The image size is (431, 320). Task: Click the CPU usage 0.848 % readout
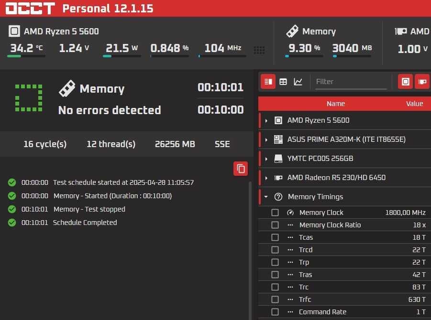tap(169, 48)
